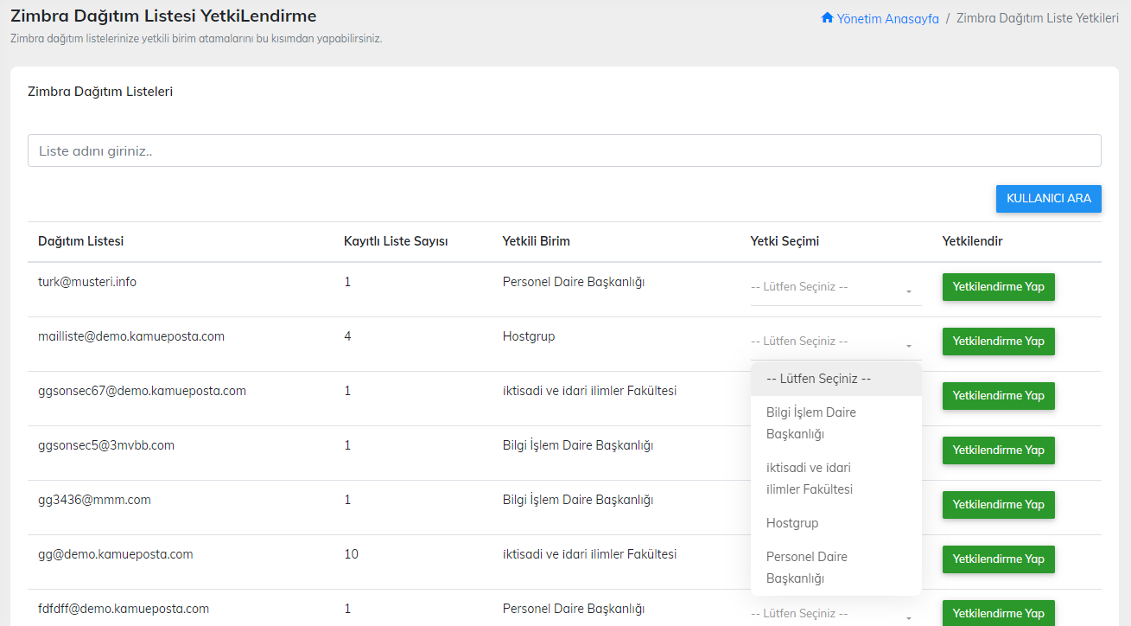1131x626 pixels.
Task: Click Yetkilendirme Yap for ggsonsec67@demo.kamueposta.com
Action: 998,396
